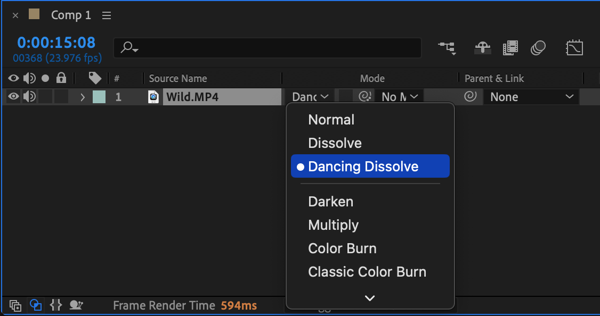Expand the Layer Switches pane icon
This screenshot has width=600, height=316.
[15, 305]
